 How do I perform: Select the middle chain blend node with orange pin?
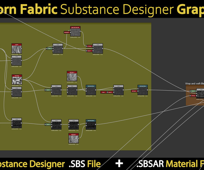coord(72,90)
